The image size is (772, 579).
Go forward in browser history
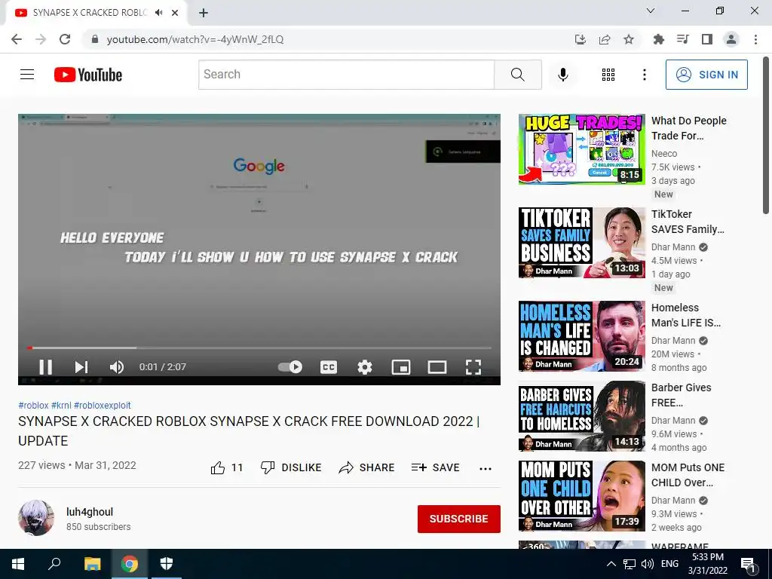41,39
